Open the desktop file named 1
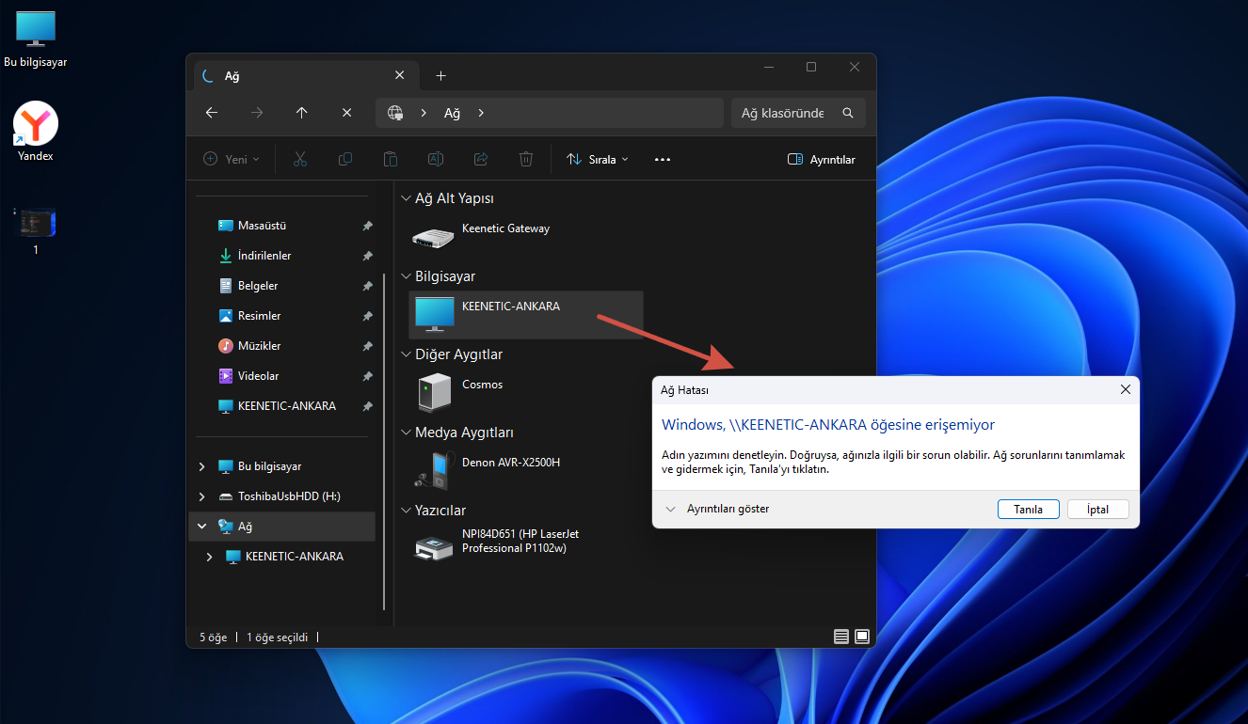1248x724 pixels. pyautogui.click(x=36, y=230)
